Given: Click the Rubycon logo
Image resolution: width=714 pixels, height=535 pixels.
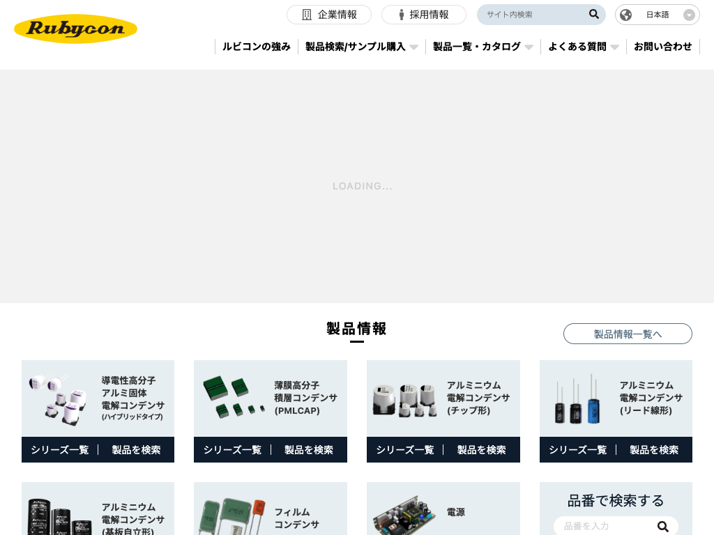Looking at the screenshot, I should [x=75, y=29].
